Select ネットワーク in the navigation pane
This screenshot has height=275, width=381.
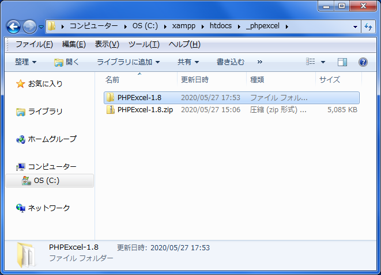[49, 208]
